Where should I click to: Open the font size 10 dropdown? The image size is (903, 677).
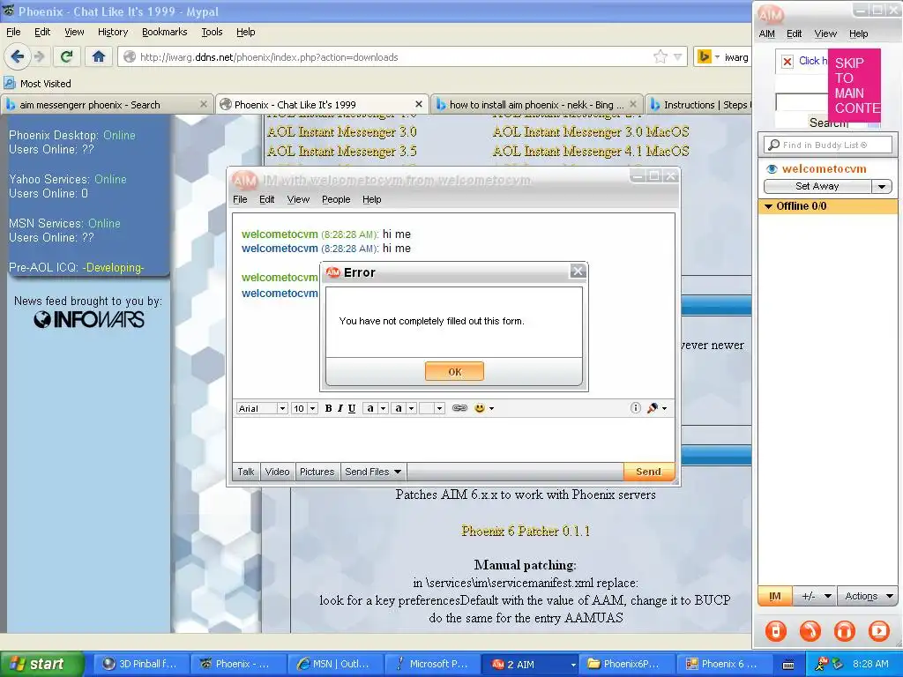312,408
